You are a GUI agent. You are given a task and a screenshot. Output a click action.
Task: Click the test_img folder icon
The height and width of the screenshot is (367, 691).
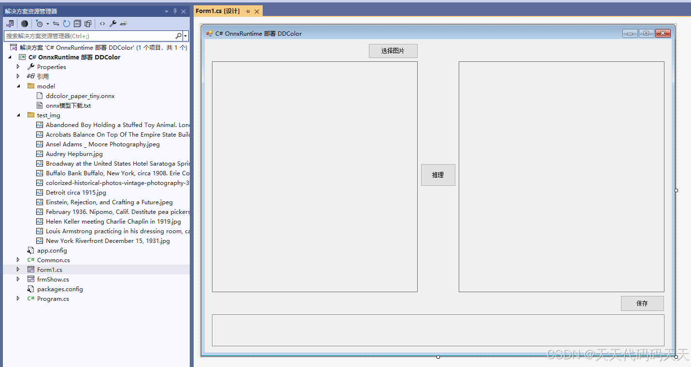31,115
